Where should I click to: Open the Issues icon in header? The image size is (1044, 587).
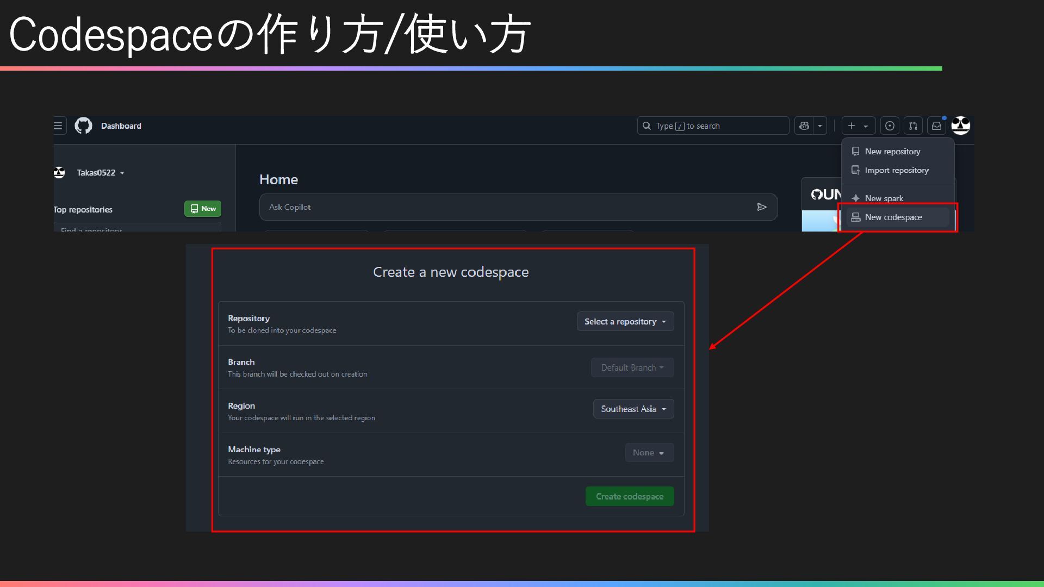(890, 126)
